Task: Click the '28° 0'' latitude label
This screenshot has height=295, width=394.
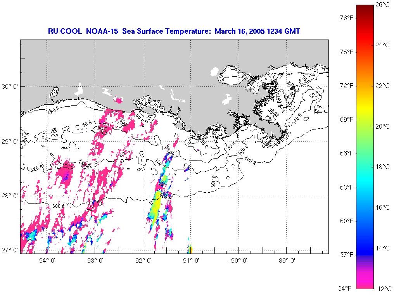Action: point(10,196)
